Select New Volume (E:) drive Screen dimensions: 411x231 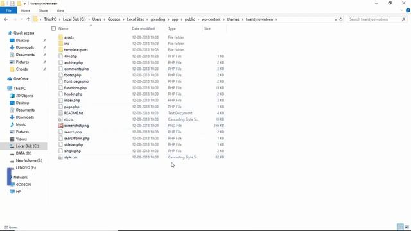29,160
